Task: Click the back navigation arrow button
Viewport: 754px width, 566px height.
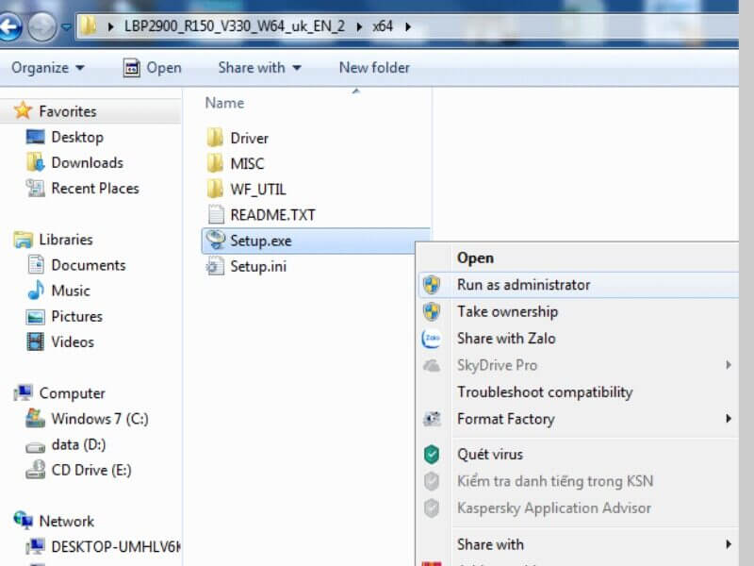Action: coord(9,26)
